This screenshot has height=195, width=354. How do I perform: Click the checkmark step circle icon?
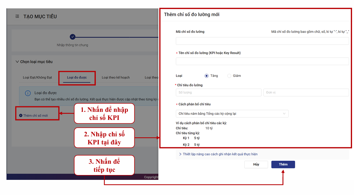point(72,37)
